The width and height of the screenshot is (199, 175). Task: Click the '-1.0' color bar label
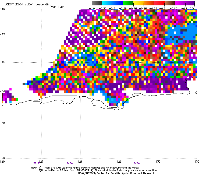coord(92,9)
